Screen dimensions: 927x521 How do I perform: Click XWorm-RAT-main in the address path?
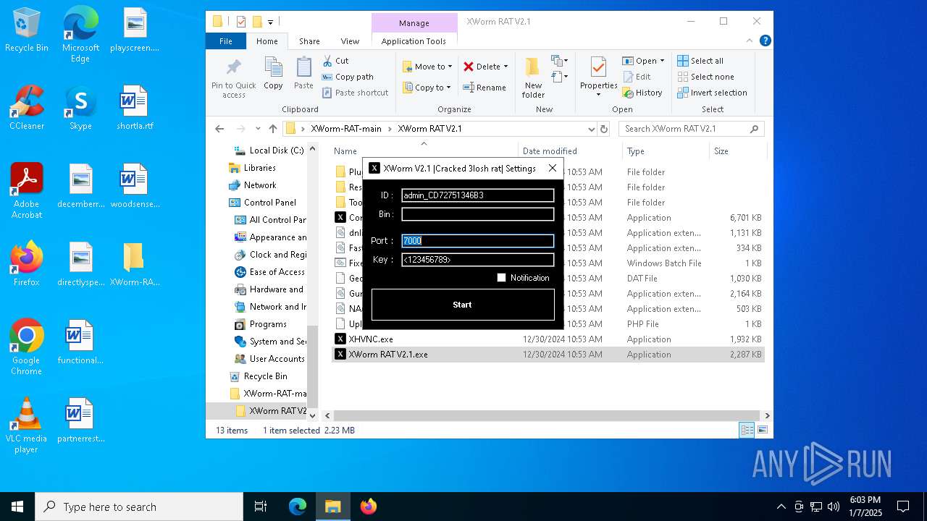click(346, 129)
